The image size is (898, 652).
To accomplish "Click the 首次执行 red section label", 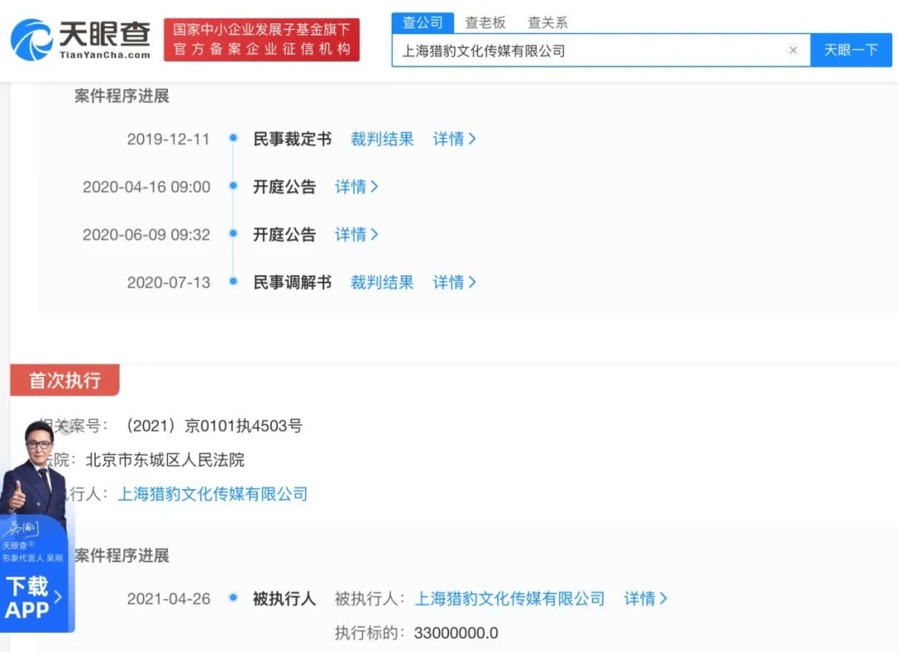I will pos(65,380).
